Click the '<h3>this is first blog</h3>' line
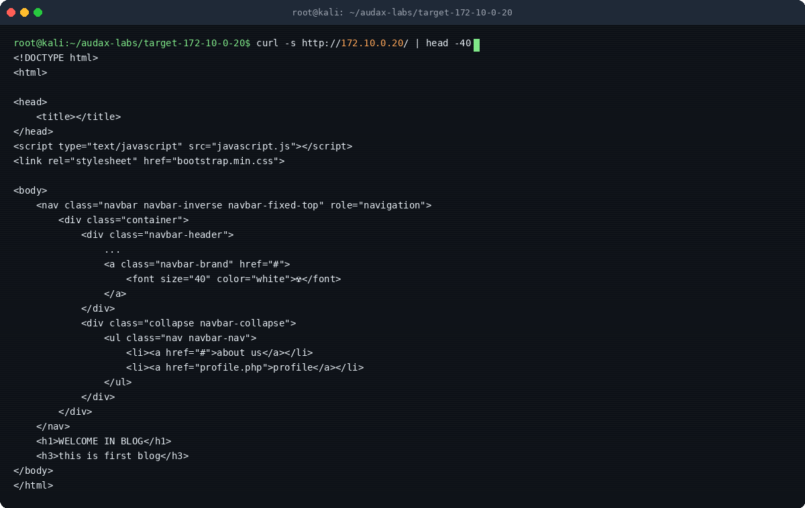Image resolution: width=805 pixels, height=508 pixels. [112, 456]
